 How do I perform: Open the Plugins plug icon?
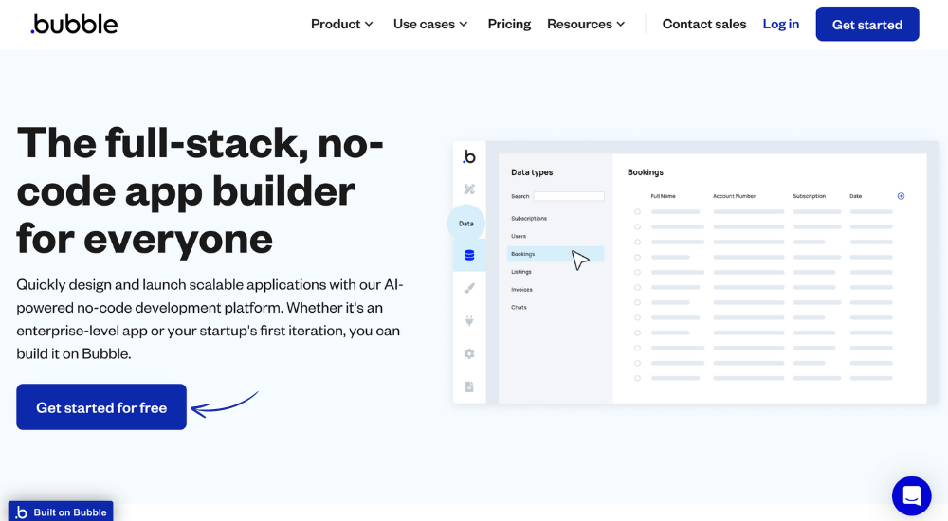(x=469, y=321)
